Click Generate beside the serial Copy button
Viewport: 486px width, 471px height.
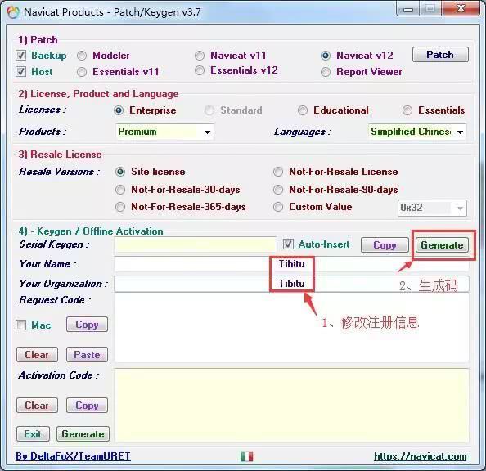[x=442, y=245]
